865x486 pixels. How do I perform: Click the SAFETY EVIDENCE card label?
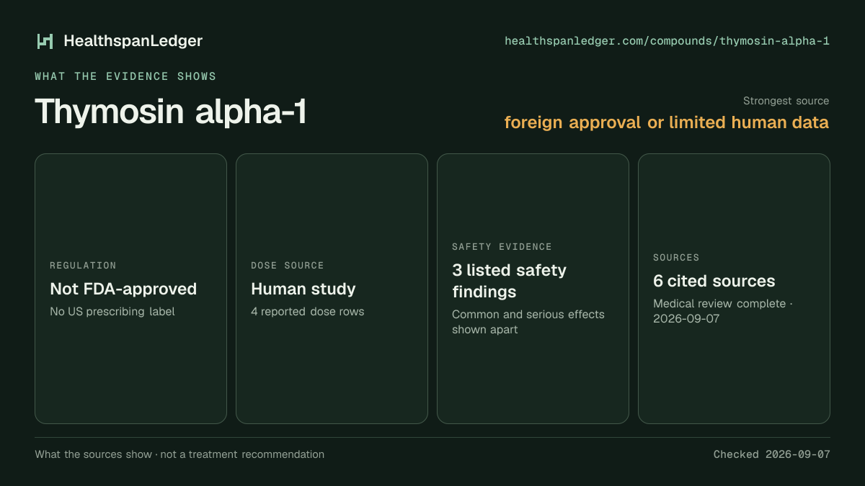(x=502, y=247)
